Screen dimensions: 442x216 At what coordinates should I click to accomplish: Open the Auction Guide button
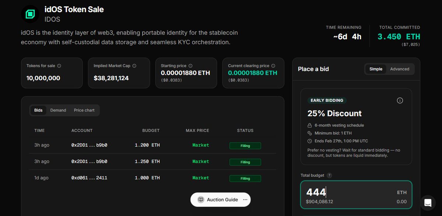(x=220, y=199)
